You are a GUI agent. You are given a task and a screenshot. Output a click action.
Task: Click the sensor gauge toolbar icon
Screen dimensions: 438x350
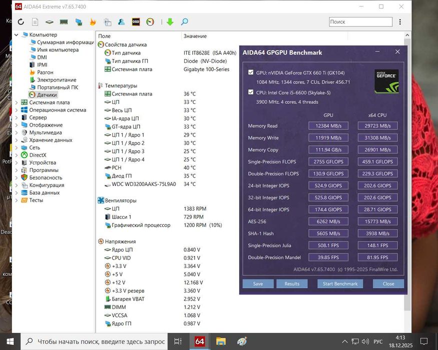(x=150, y=22)
